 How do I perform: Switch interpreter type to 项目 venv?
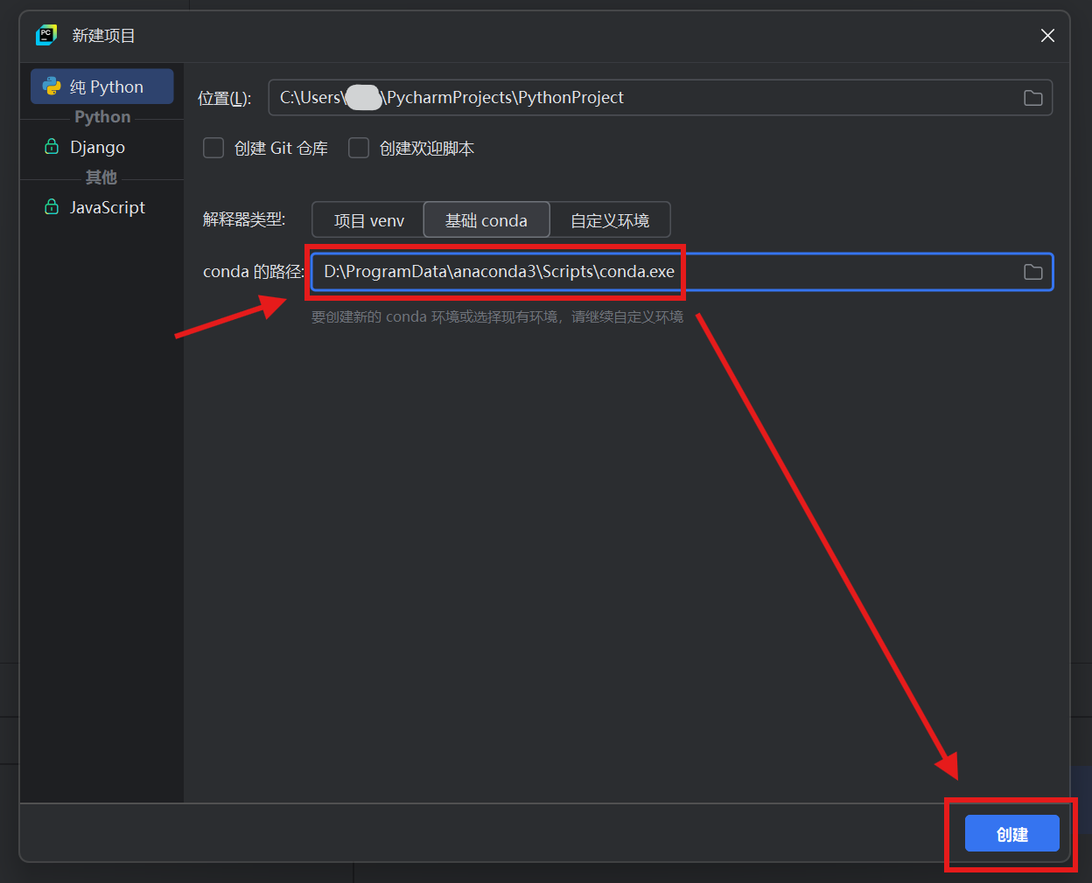tap(368, 220)
